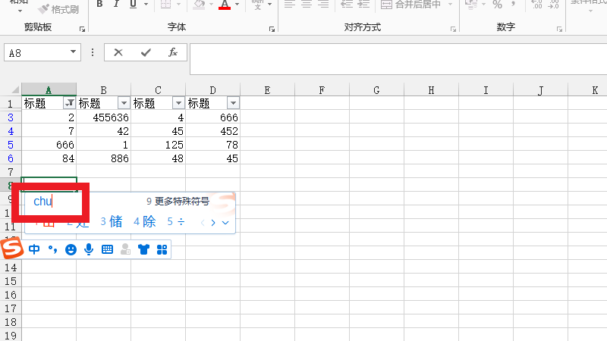
Task: Click the Sogou voice input microphone
Action: (x=89, y=249)
